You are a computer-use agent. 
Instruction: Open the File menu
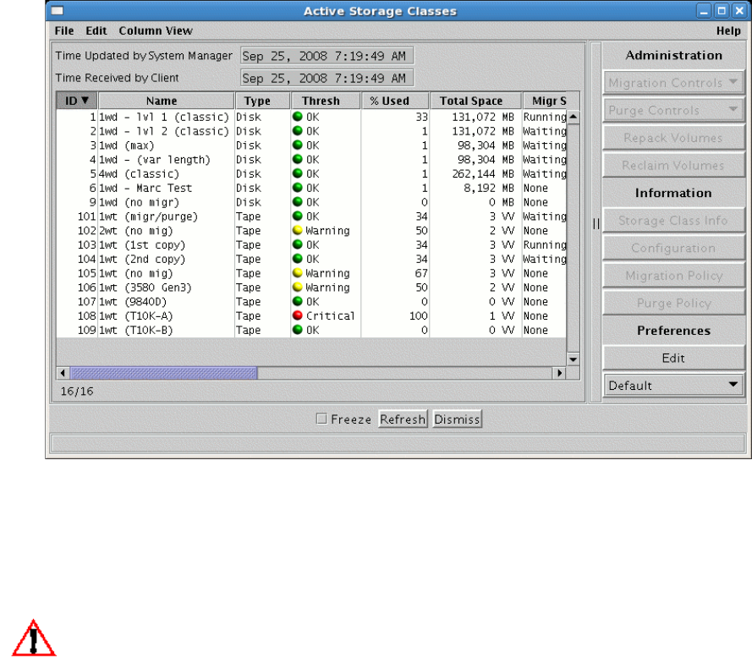click(x=64, y=30)
